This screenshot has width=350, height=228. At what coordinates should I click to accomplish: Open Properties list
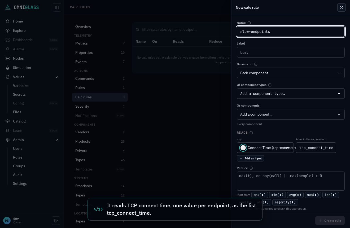tap(100, 52)
